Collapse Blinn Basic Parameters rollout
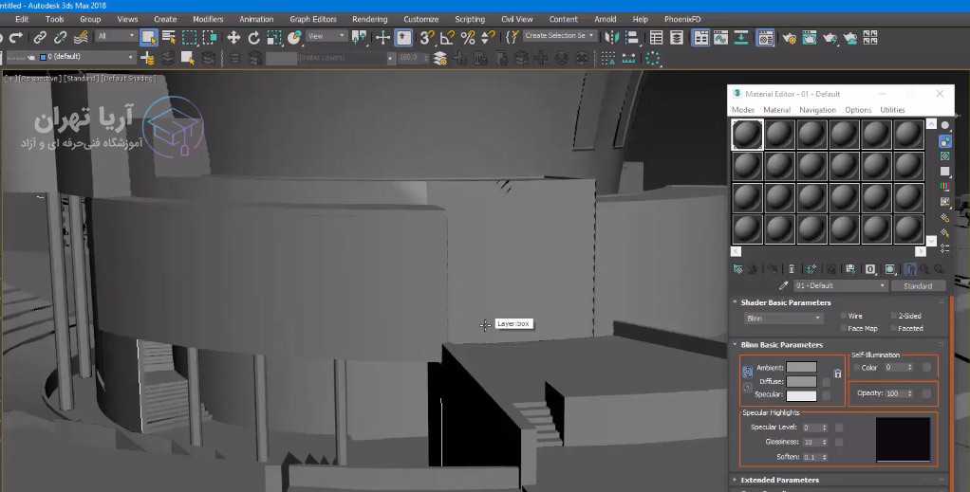Image resolution: width=970 pixels, height=492 pixels. click(x=782, y=344)
